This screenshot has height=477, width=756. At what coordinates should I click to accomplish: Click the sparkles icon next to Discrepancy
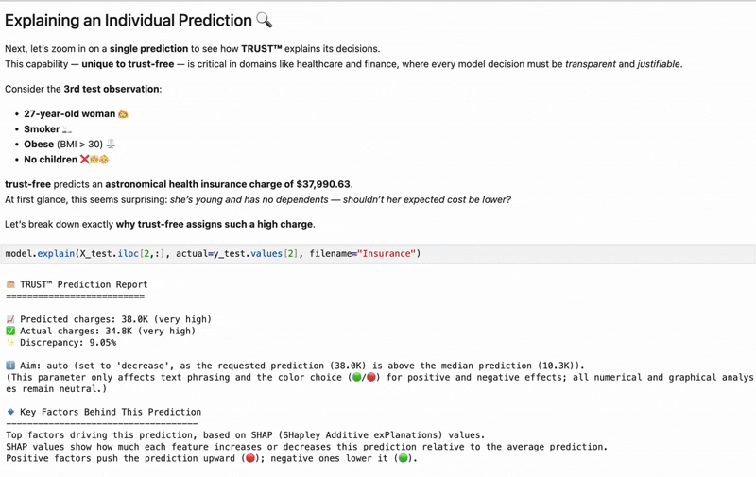(10, 343)
